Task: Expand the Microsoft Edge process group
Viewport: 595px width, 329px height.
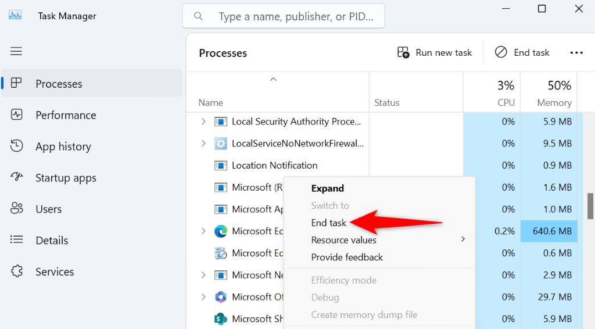Action: [x=203, y=231]
